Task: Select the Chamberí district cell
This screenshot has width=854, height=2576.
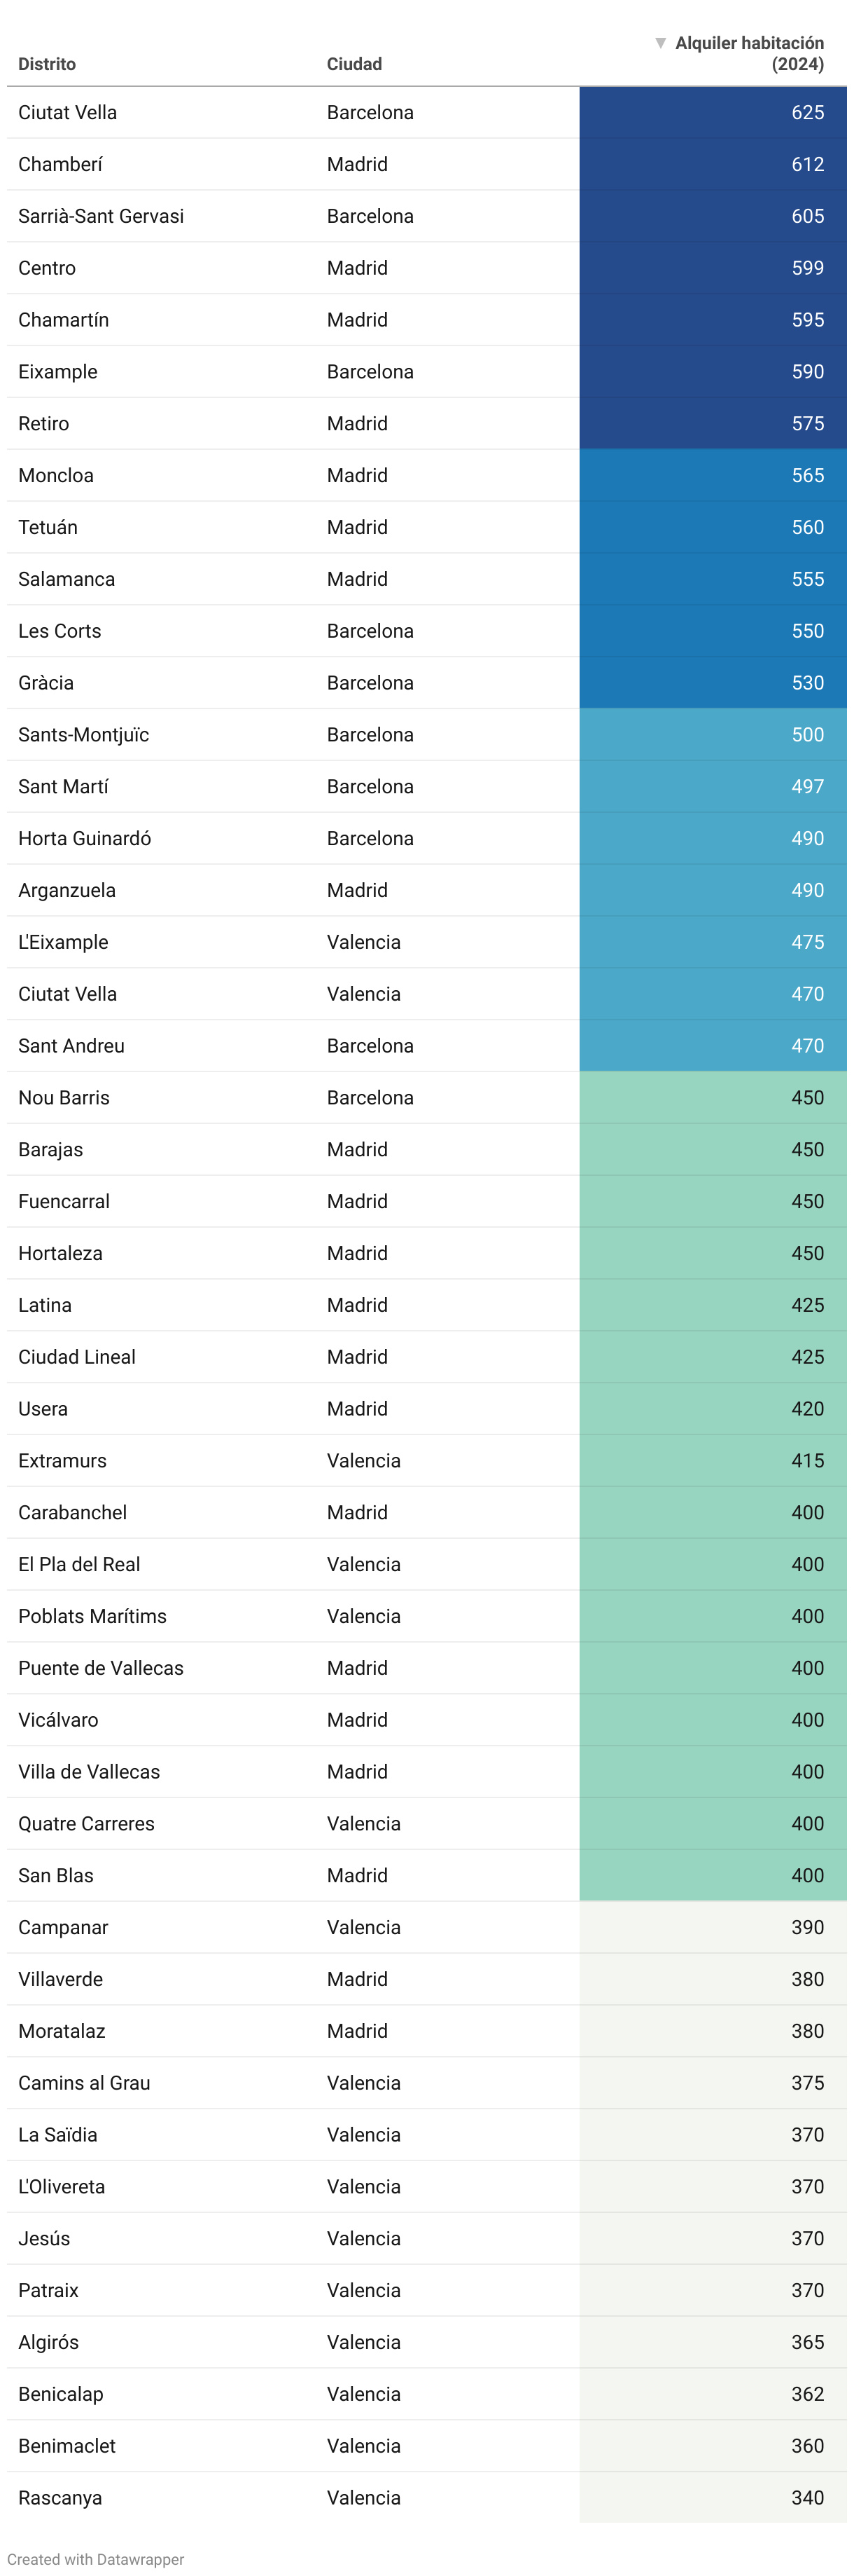Action: [x=60, y=165]
